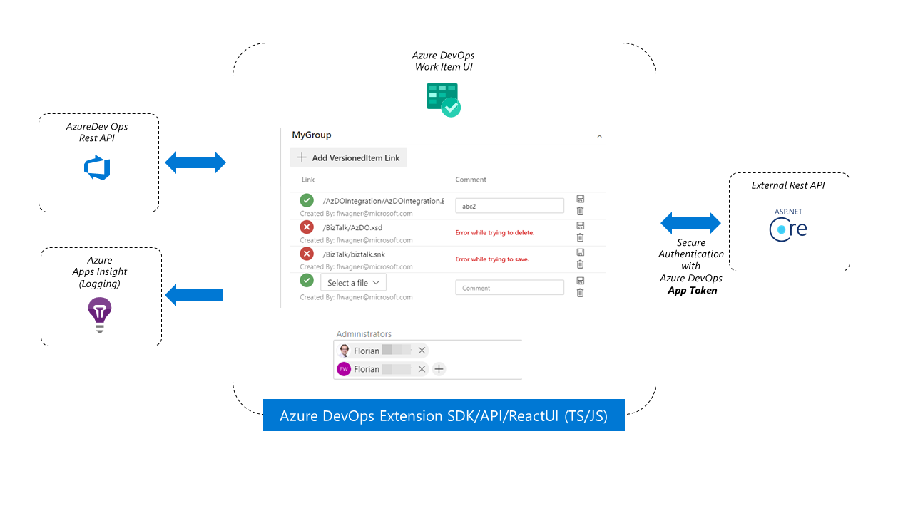This screenshot has width=913, height=513.
Task: Save the /BizTalk/biztalk.snk row
Action: coord(580,252)
